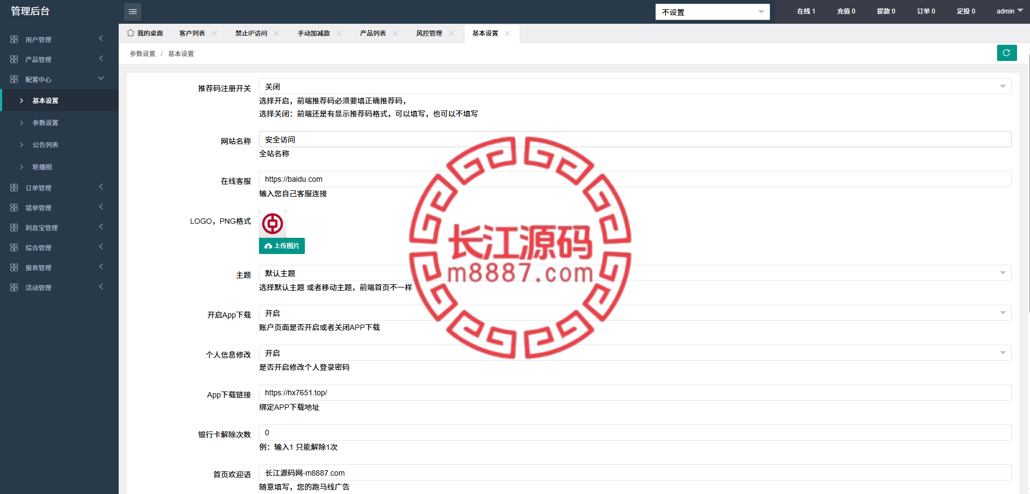The width and height of the screenshot is (1030, 494).
Task: Expand the 用户管理 menu chevron
Action: click(101, 38)
